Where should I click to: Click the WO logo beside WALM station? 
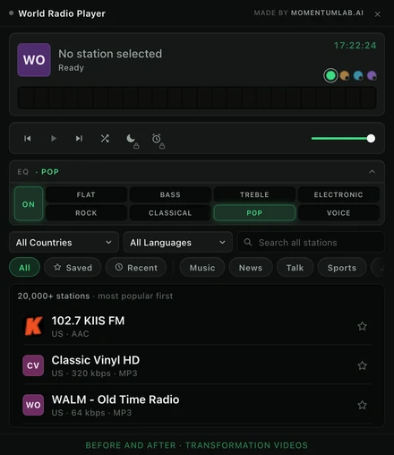coord(33,405)
